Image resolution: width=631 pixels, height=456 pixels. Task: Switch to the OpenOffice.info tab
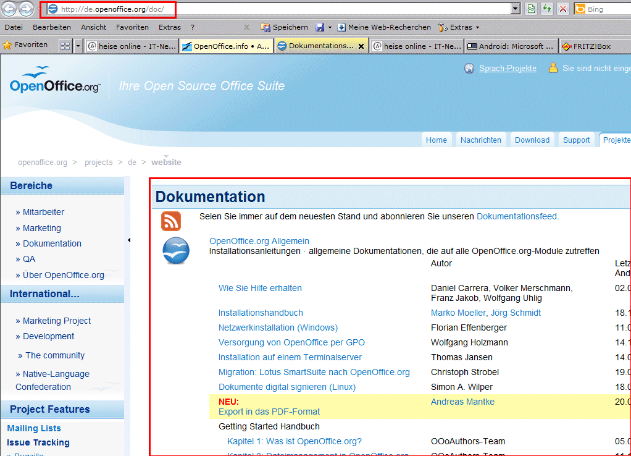pos(227,46)
